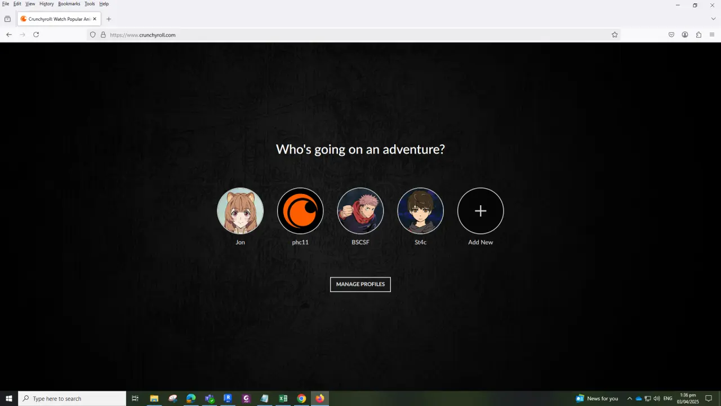This screenshot has height=406, width=721.
Task: Bookmark this page with the star
Action: click(x=615, y=35)
